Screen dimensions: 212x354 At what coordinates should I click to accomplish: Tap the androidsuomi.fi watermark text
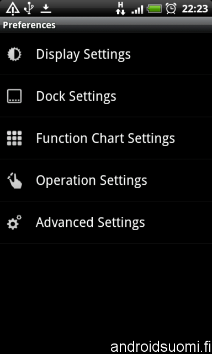161,346
